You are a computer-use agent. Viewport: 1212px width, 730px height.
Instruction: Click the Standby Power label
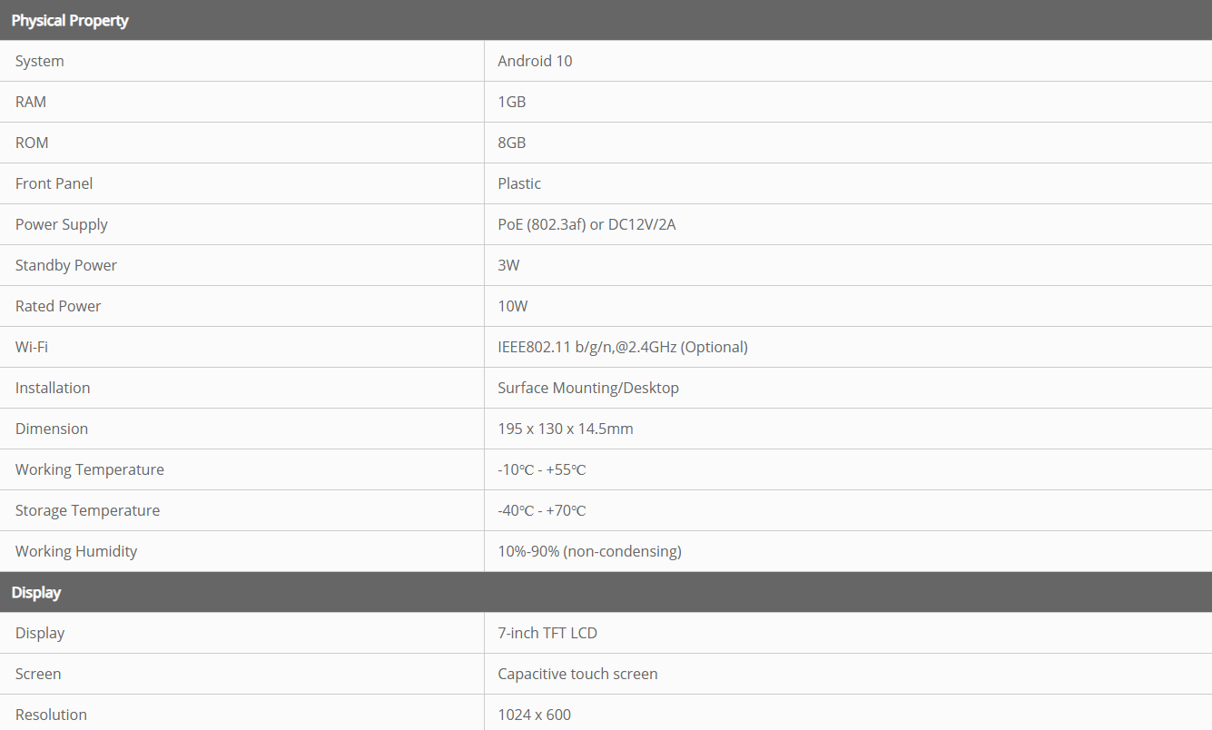[x=66, y=265]
